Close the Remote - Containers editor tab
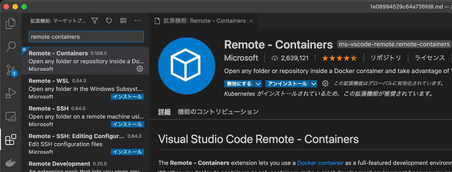This screenshot has width=452, height=172. [x=252, y=21]
